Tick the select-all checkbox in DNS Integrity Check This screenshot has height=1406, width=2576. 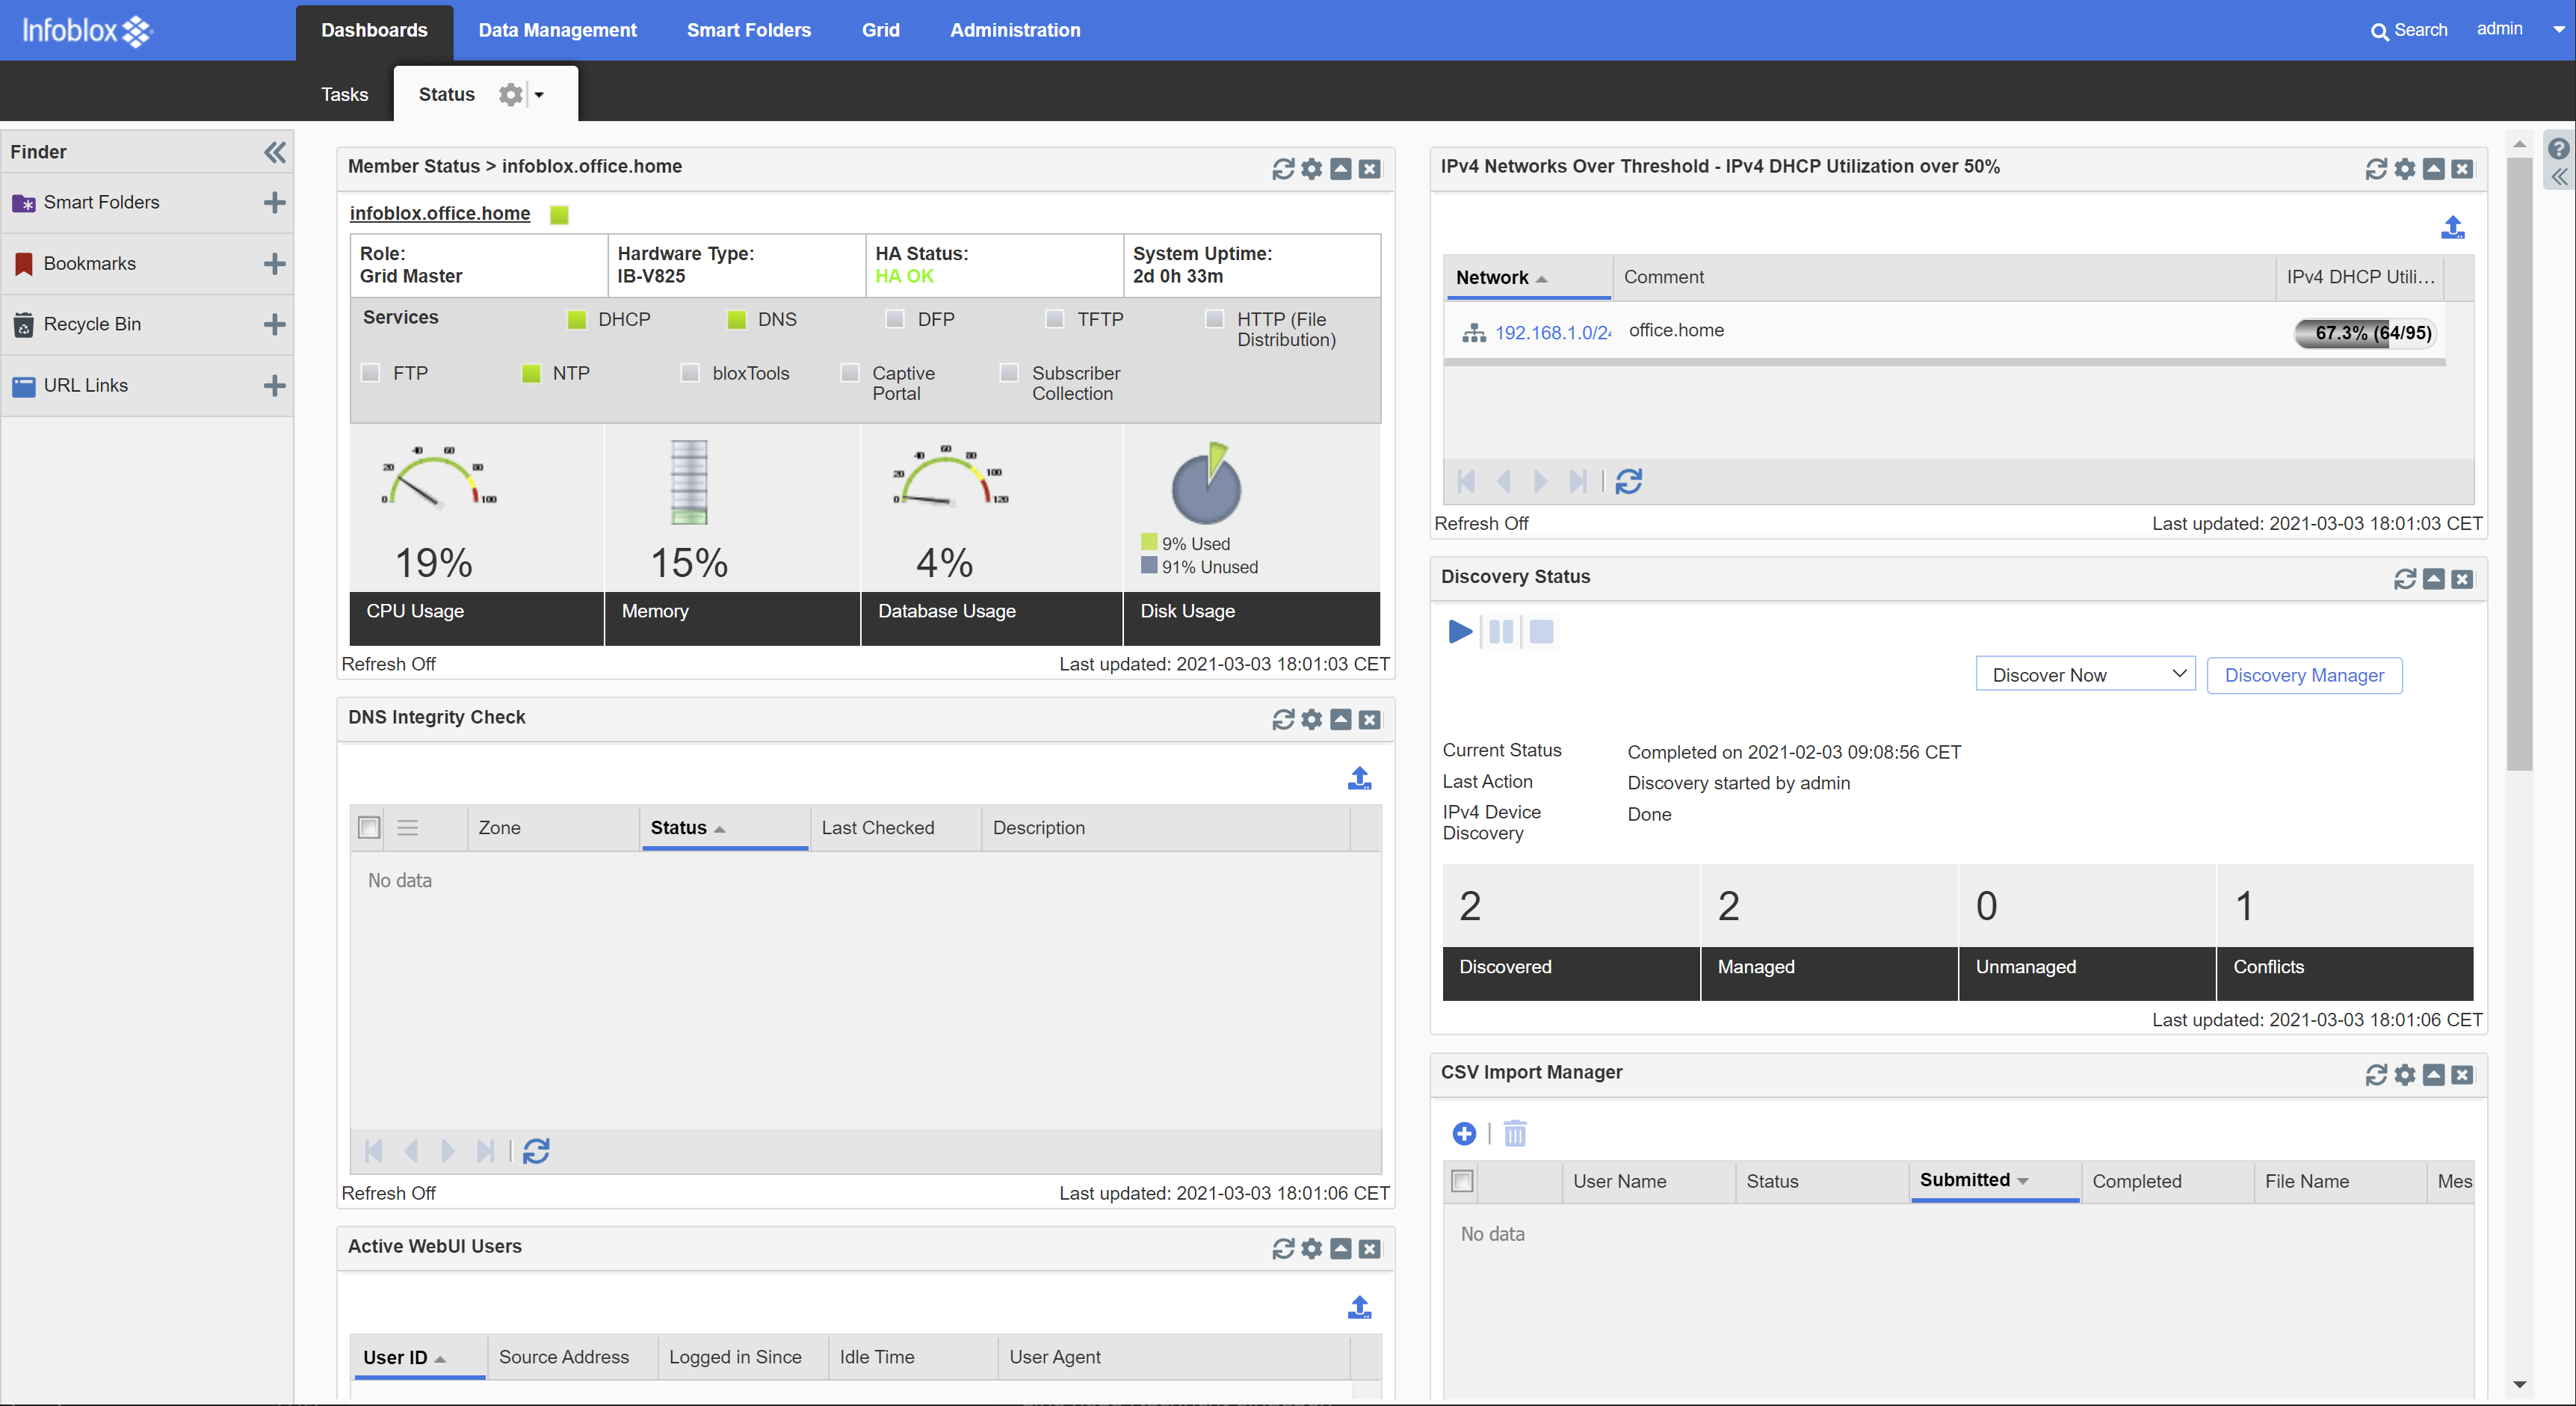tap(369, 828)
